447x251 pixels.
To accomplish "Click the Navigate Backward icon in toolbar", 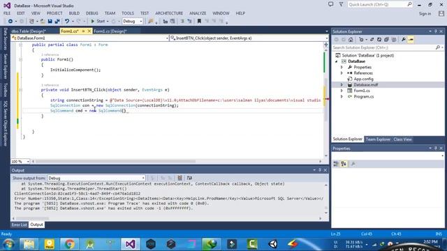I will click(10, 22).
